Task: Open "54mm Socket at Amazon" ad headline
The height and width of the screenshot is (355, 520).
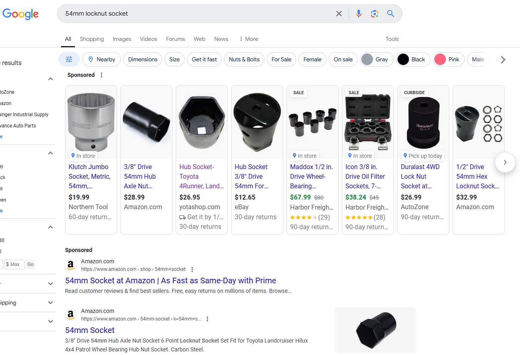Action: pyautogui.click(x=171, y=280)
